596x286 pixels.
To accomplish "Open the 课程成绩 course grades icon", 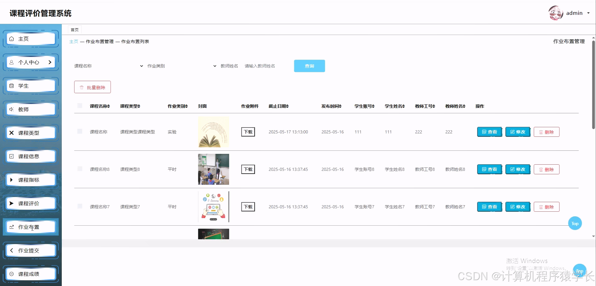I will [x=11, y=274].
